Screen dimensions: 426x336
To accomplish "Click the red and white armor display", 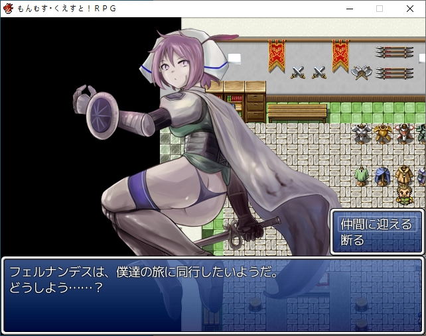I will pyautogui.click(x=403, y=133).
